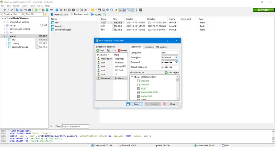
Task: Click the blue help question-mark icon
Action: pos(57,10)
